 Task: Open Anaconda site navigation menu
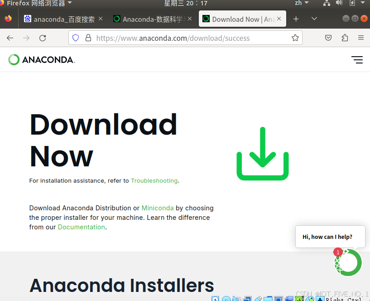tap(357, 60)
